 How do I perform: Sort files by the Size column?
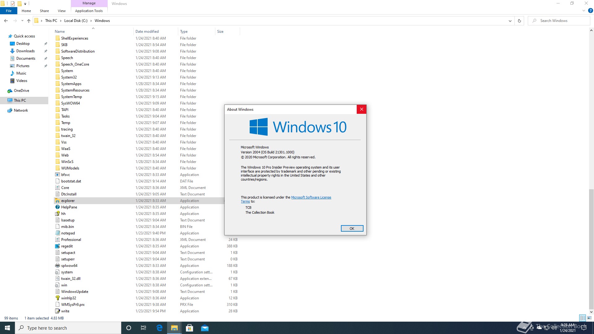[227, 32]
